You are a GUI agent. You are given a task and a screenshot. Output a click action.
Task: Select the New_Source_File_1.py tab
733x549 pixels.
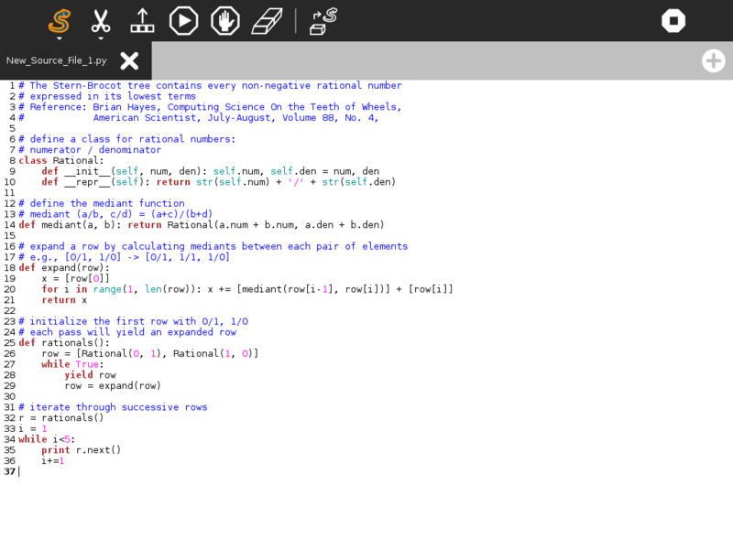coord(57,61)
